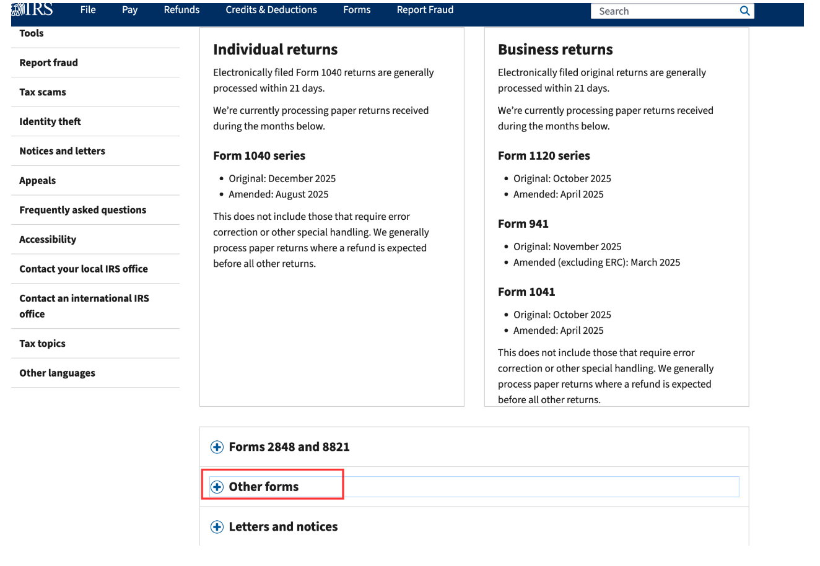The width and height of the screenshot is (820, 566).
Task: Click the Tax scams sidebar link
Action: click(x=42, y=92)
